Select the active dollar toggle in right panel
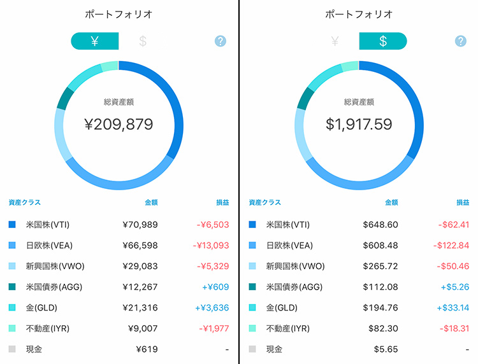This screenshot has width=478, height=364. 383,41
